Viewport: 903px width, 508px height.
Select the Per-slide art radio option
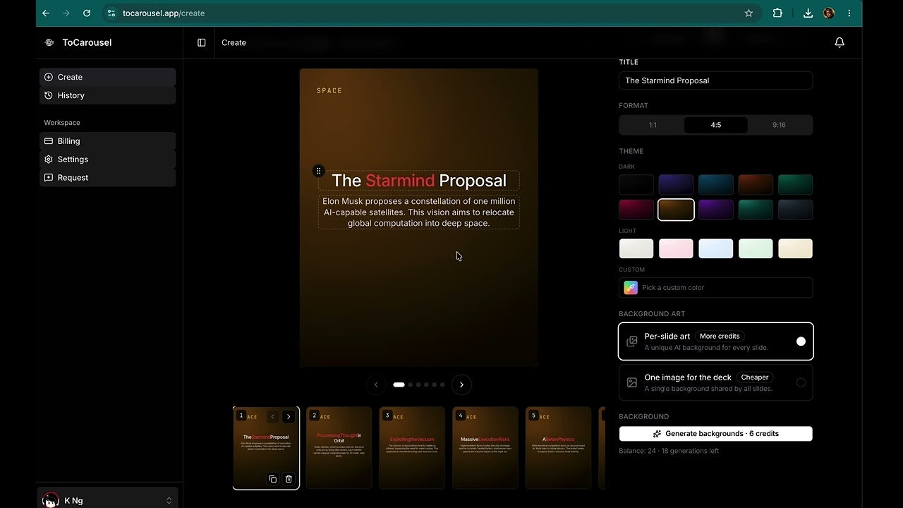(x=801, y=341)
